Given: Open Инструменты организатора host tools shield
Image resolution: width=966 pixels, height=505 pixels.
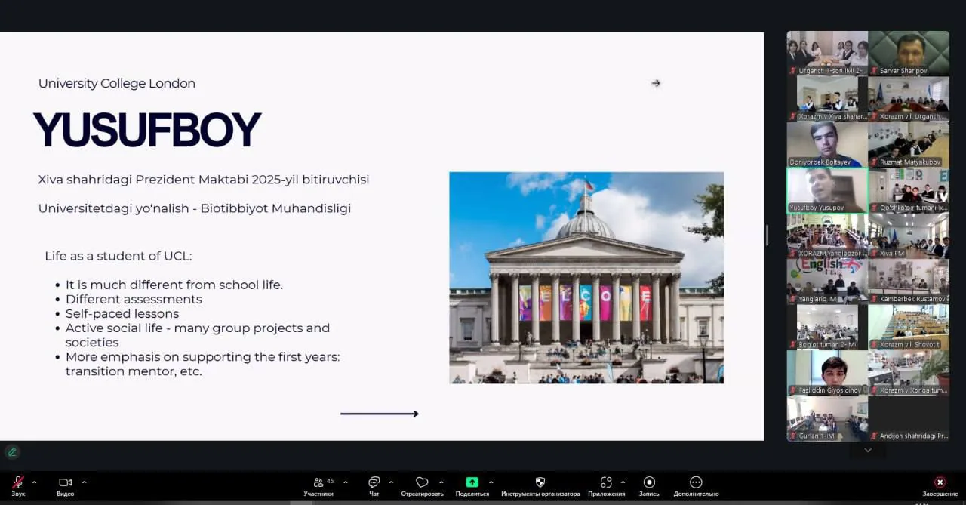Looking at the screenshot, I should coord(540,485).
